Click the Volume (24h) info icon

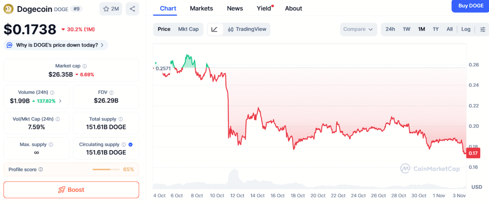[52, 93]
